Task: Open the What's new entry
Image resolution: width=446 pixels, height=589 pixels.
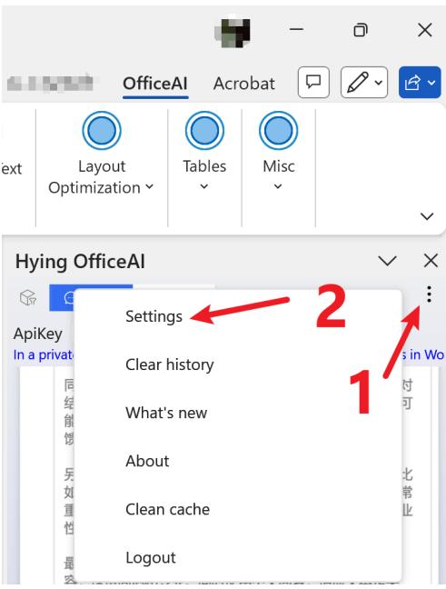Action: 166,413
